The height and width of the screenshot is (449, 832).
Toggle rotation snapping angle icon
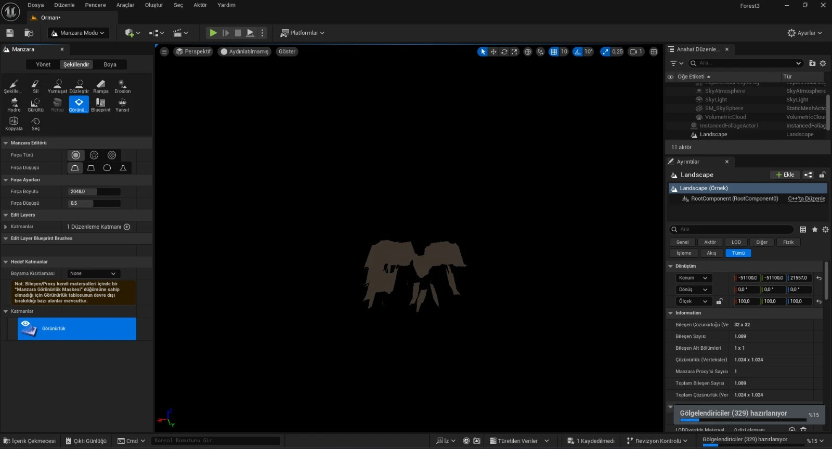point(578,51)
